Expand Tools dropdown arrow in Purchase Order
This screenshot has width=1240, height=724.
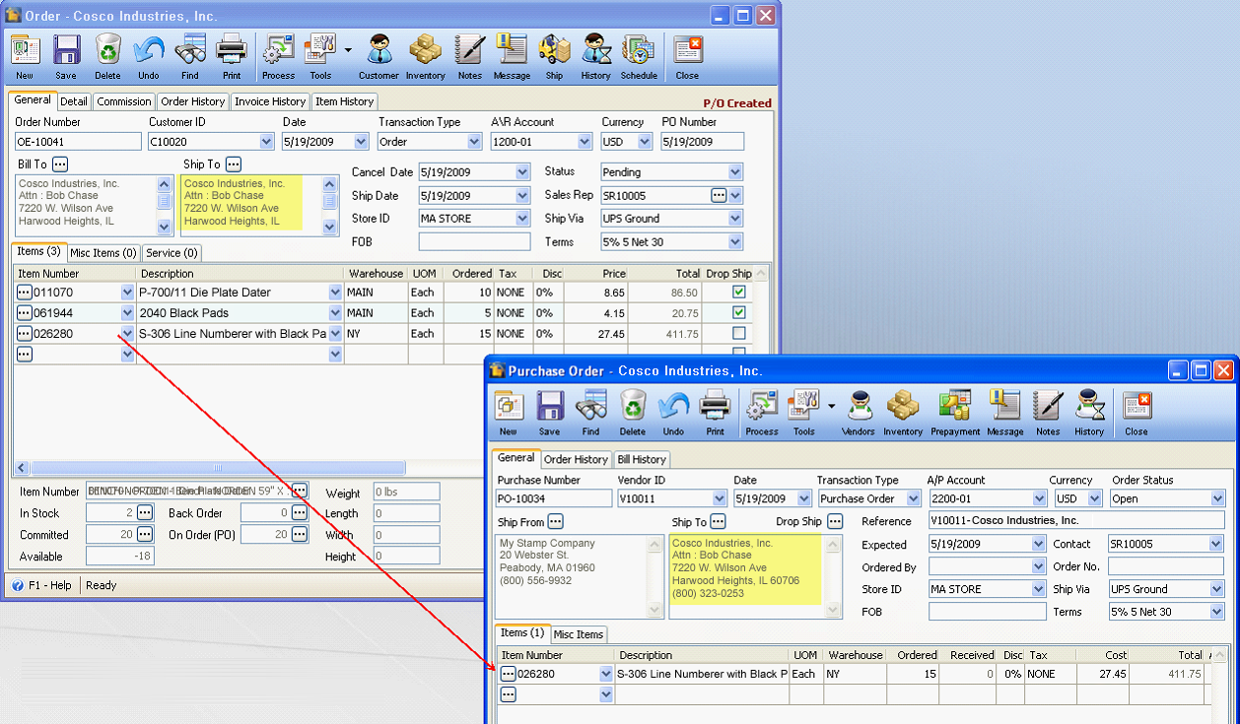(832, 406)
